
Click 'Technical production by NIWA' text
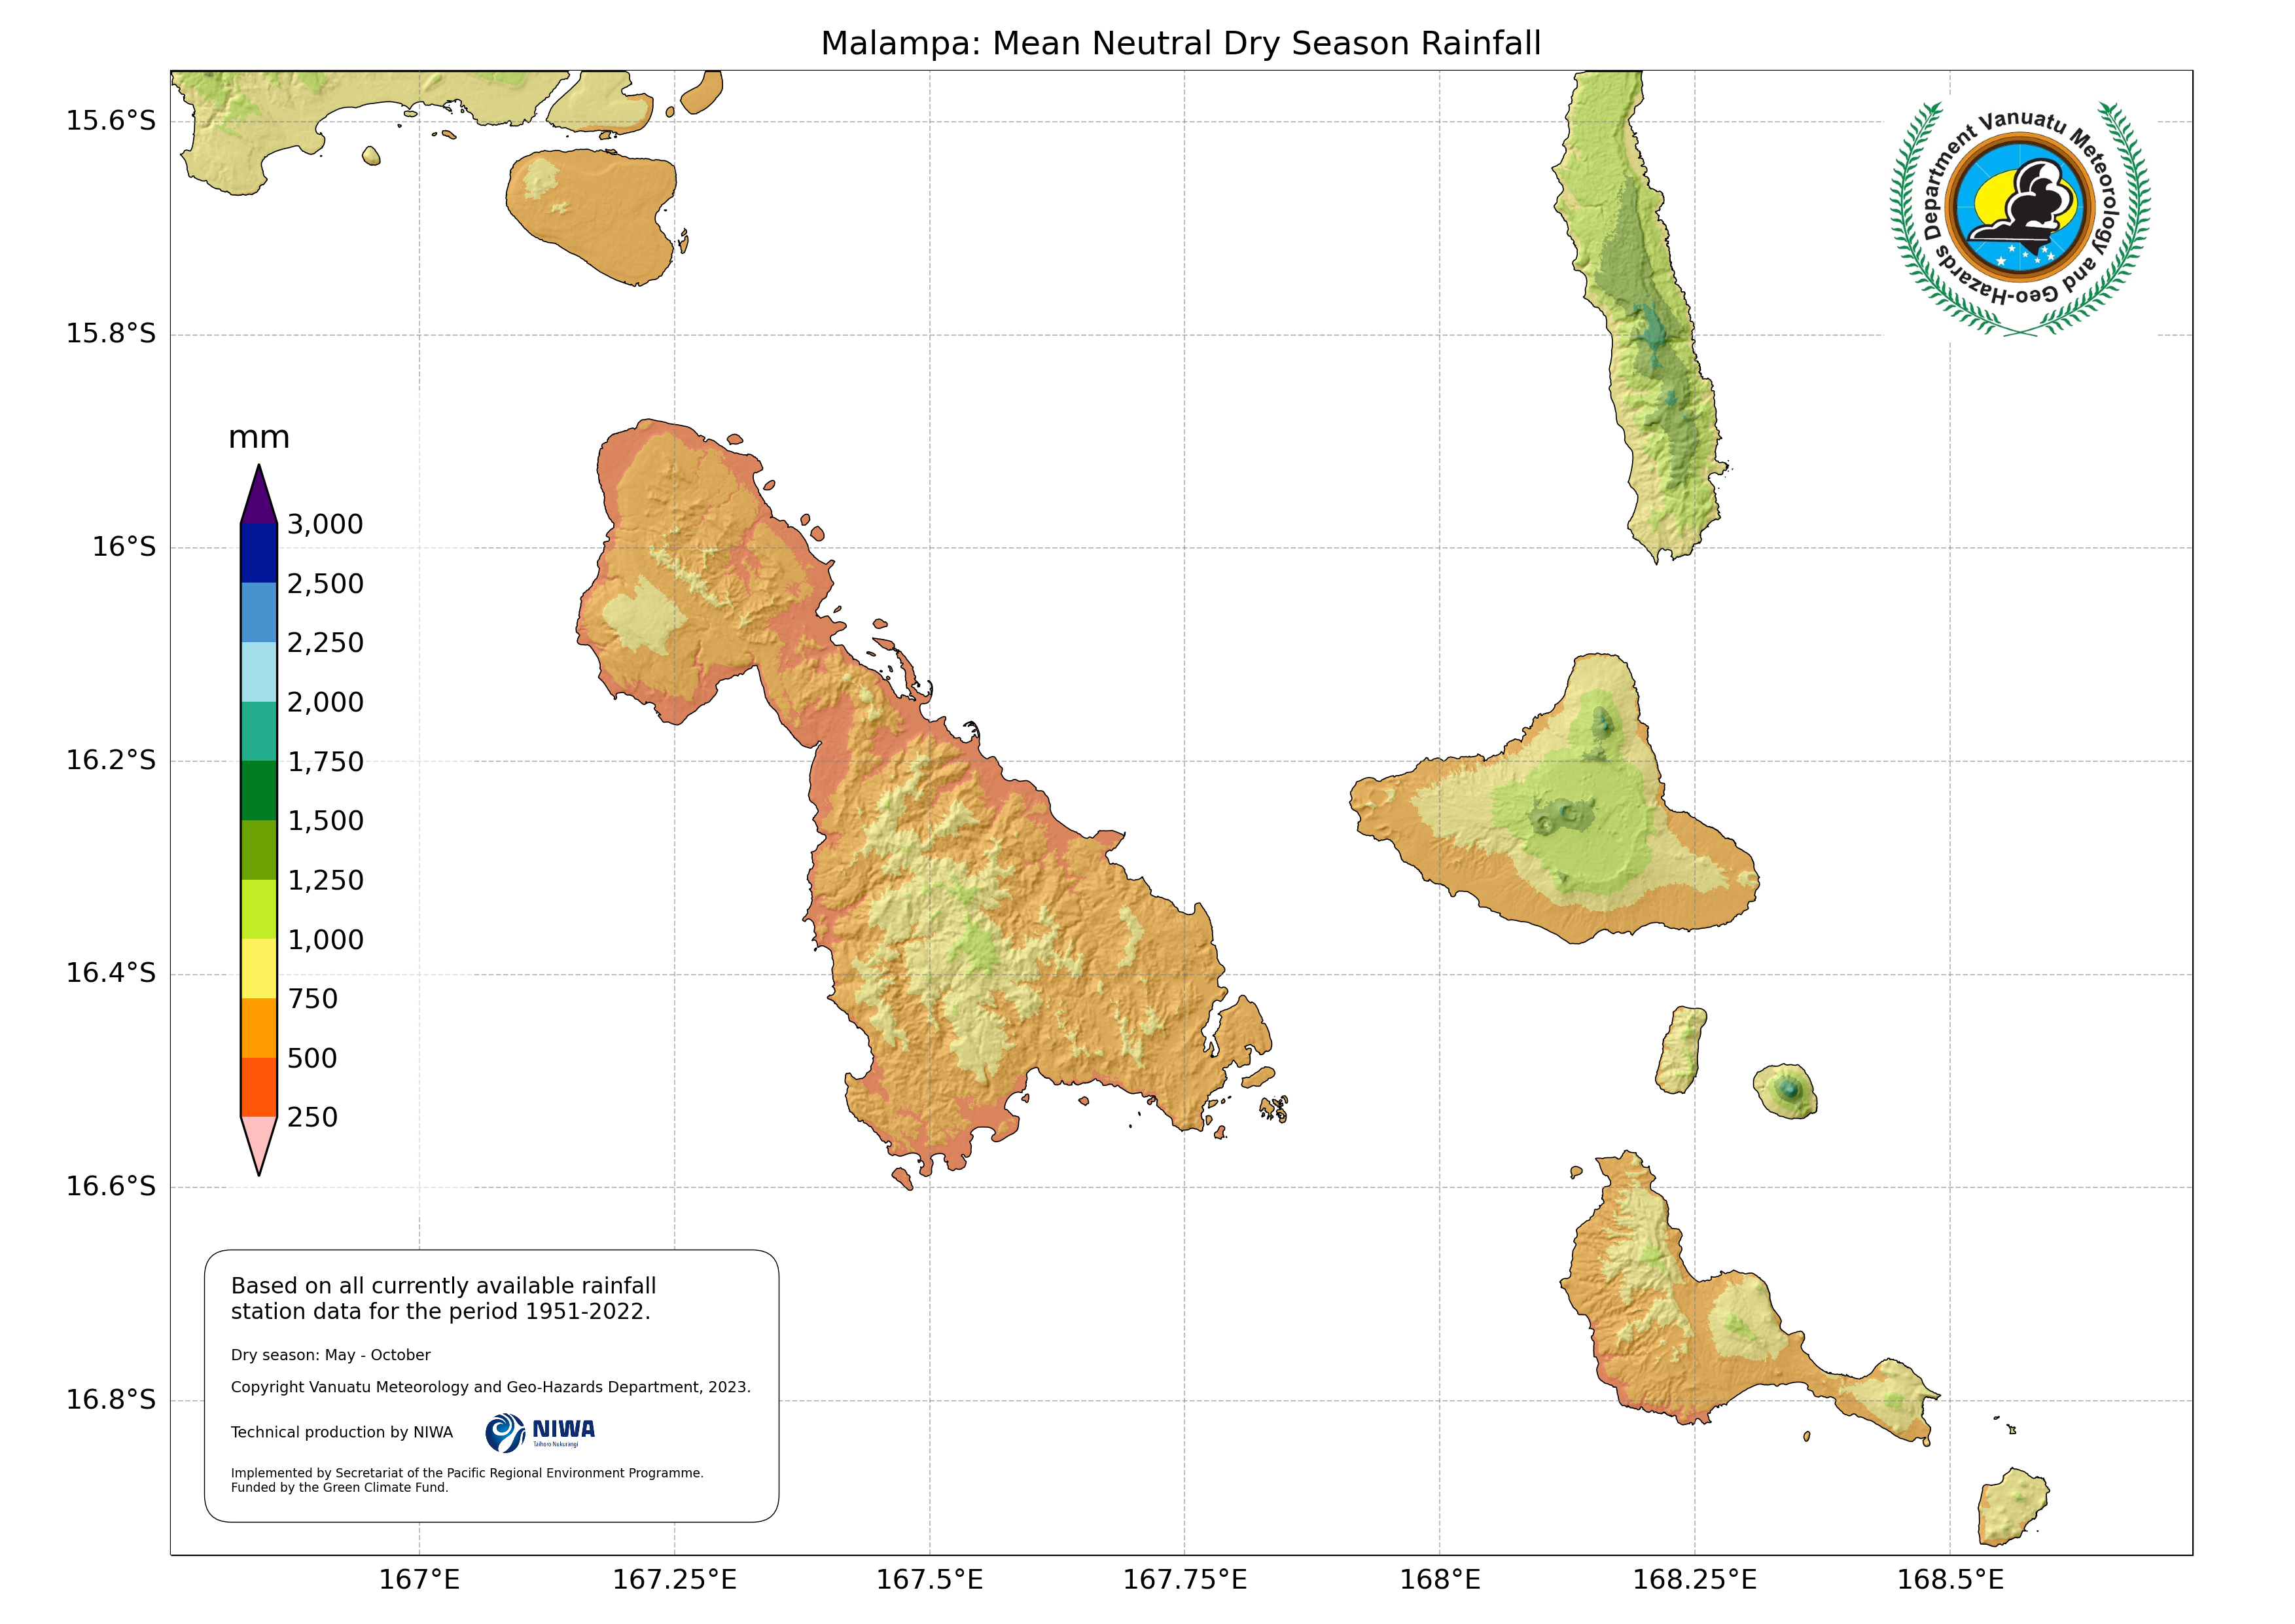pos(342,1432)
